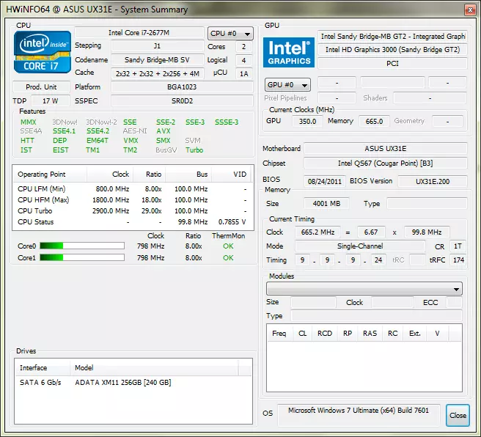Viewport: 481px width, 437px height.
Task: Click the Windows 7 Ultimate OS field
Action: [359, 414]
